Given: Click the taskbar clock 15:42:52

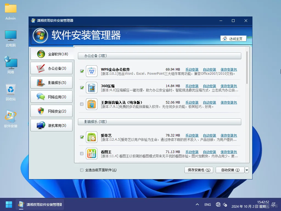Looking at the screenshot, I should tap(263, 202).
